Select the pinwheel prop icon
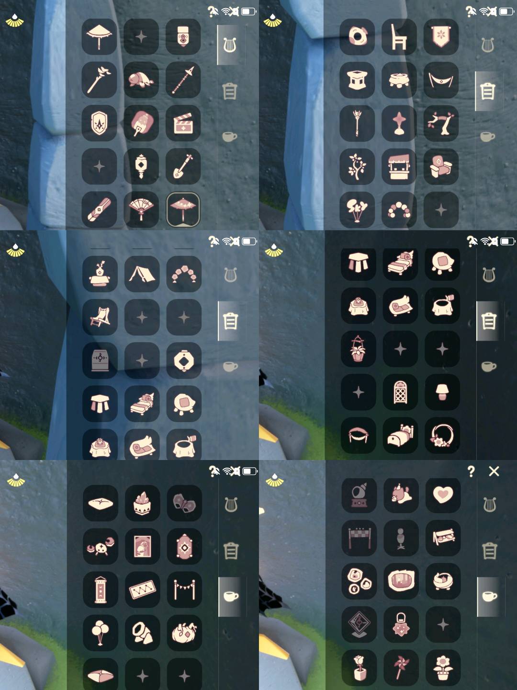The width and height of the screenshot is (517, 690). click(x=401, y=667)
